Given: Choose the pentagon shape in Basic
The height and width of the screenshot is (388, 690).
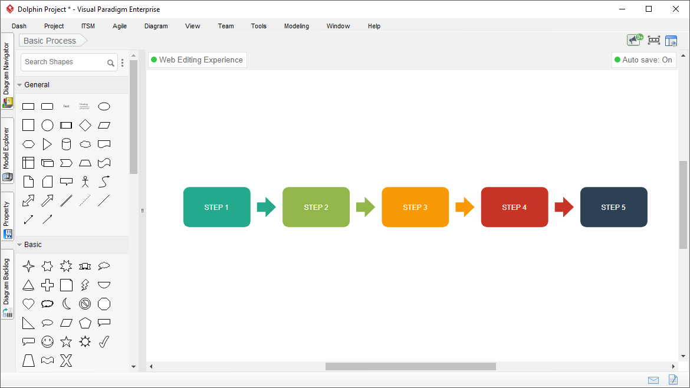Looking at the screenshot, I should pos(85,323).
